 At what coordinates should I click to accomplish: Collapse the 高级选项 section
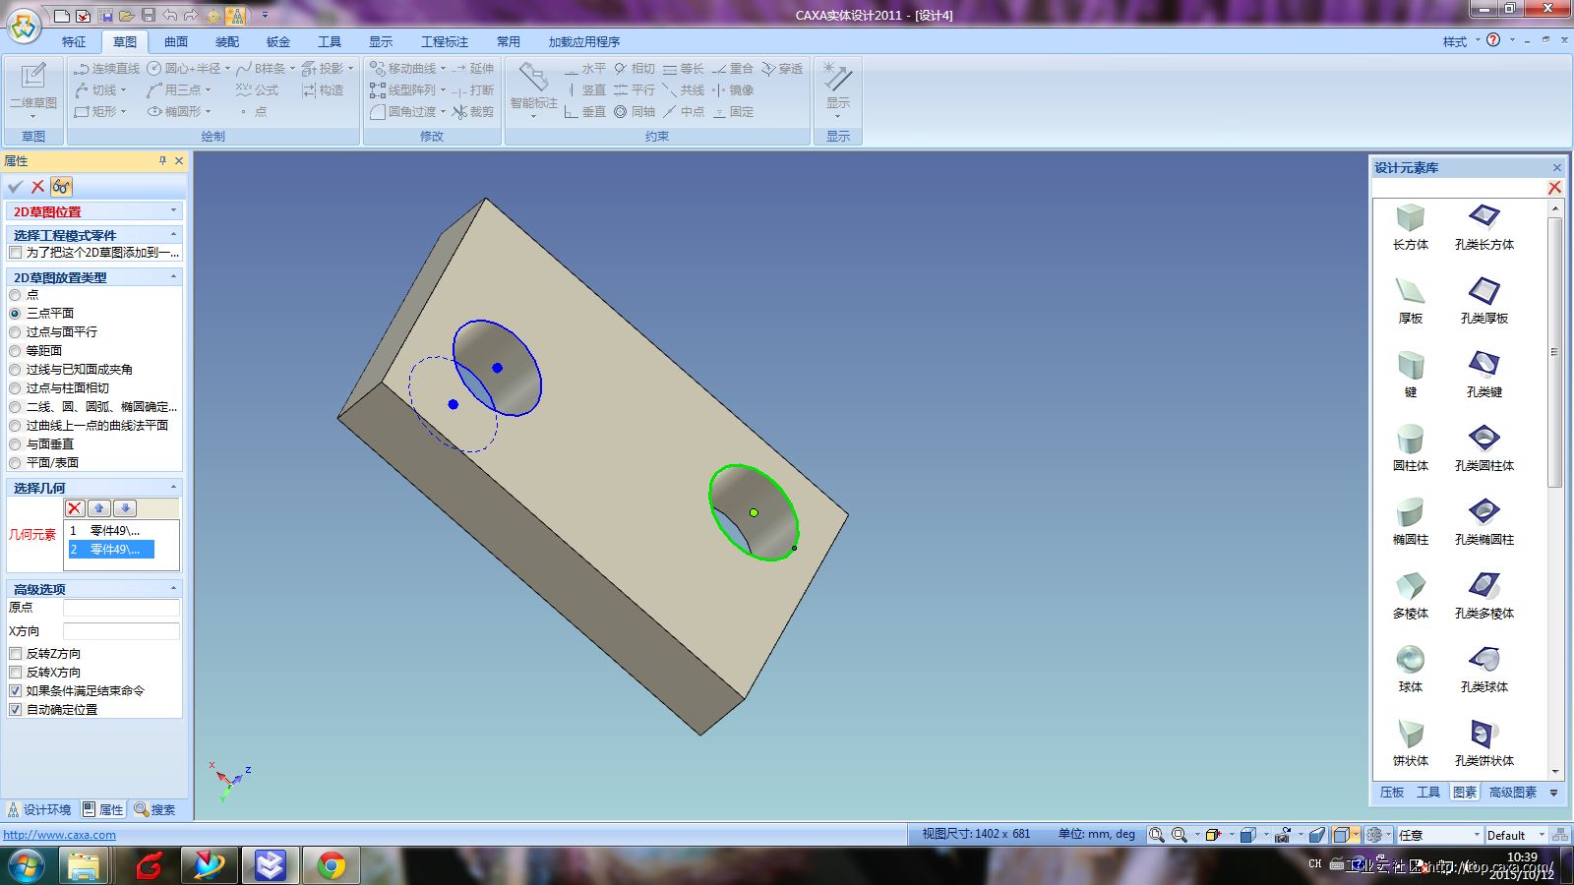pos(173,588)
